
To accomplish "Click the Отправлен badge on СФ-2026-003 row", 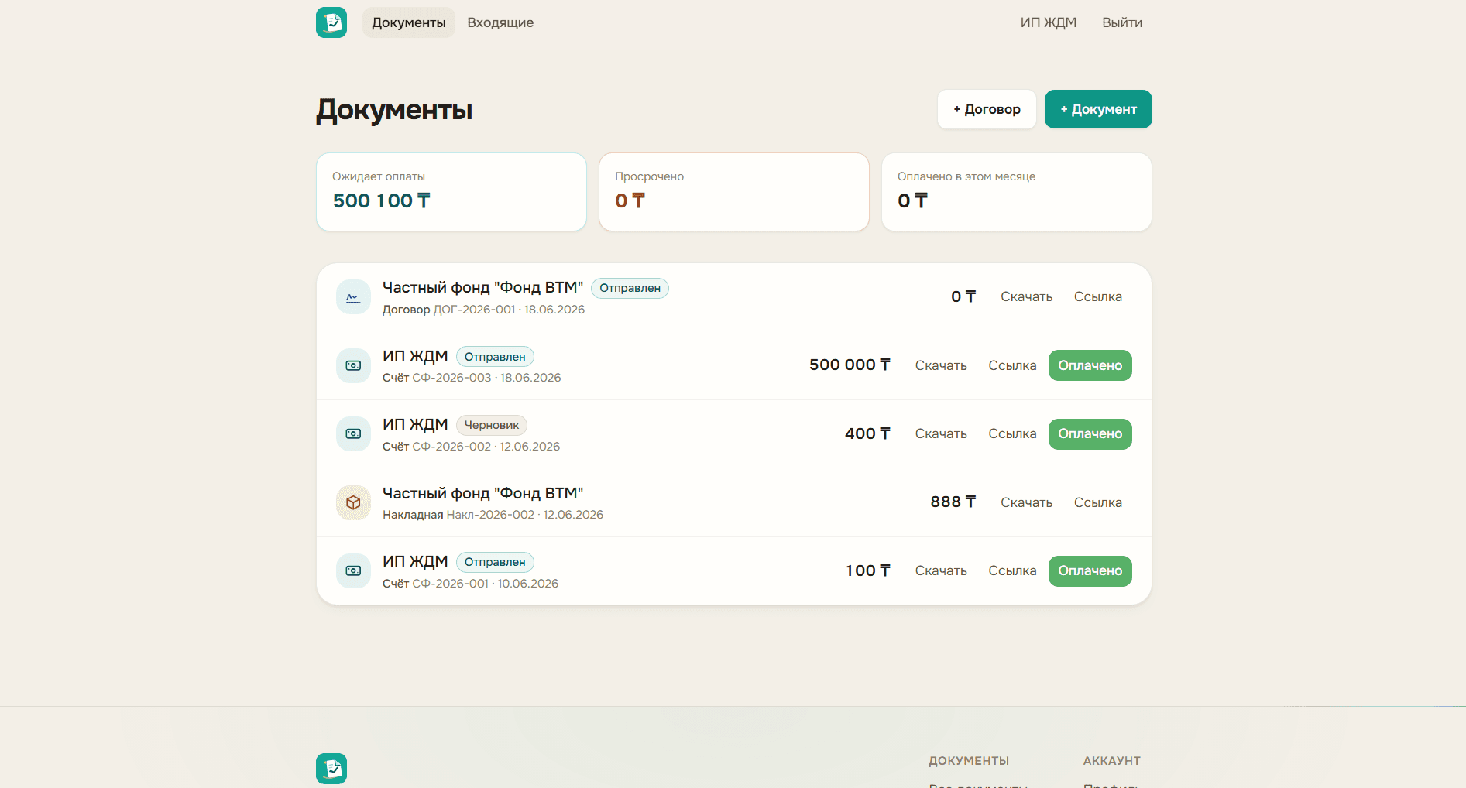I will point(495,357).
